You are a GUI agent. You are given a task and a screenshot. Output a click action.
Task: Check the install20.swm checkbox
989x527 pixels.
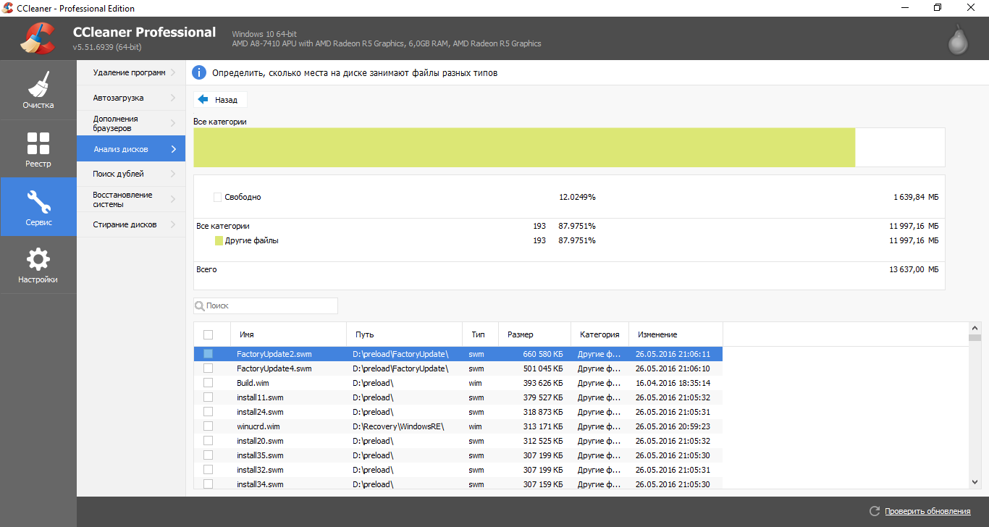(209, 441)
